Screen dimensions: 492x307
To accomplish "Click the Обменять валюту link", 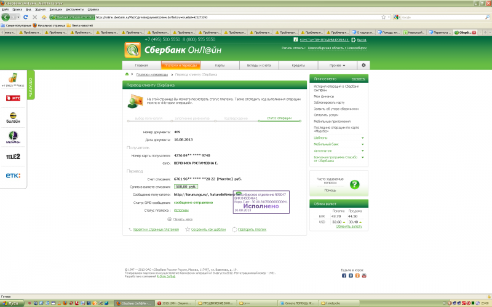I will (349, 226).
